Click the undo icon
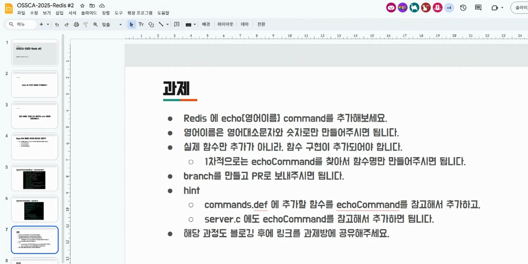The image size is (528, 264). point(57,24)
